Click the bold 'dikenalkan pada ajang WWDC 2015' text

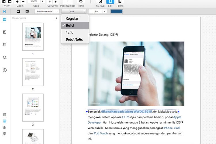click(126, 112)
